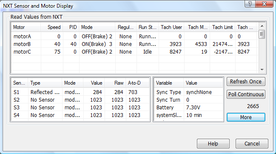
Task: Click the Sen... column header in sensor table
Action: [20, 83]
